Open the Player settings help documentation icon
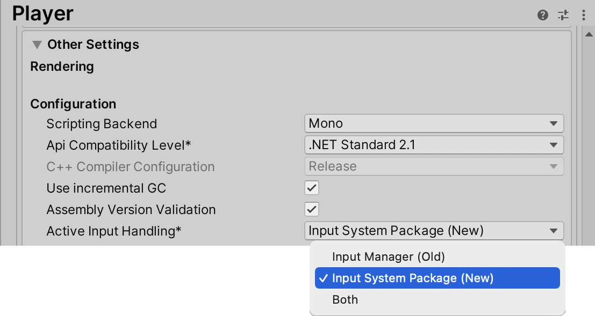Screen dimensions: 595x316 point(543,15)
